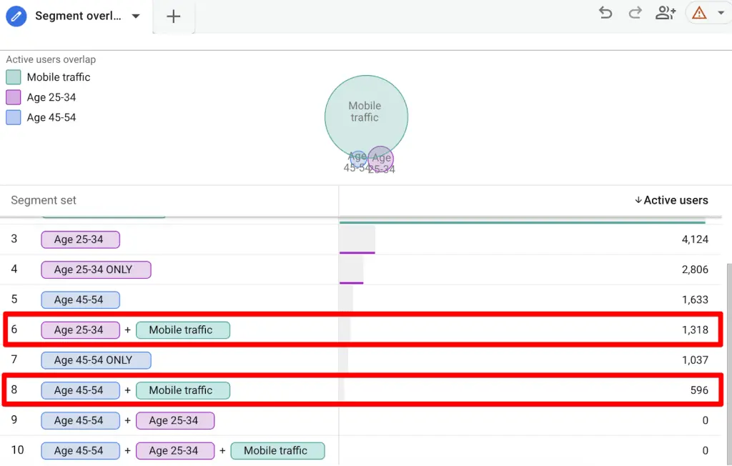
Task: Select the Mobile traffic chip in row 6
Action: coord(183,329)
